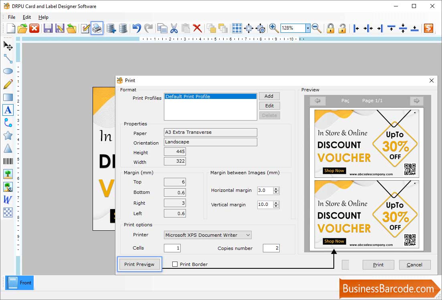Click the Undo arrow in toolbar
This screenshot has width=442, height=300.
pos(137,28)
